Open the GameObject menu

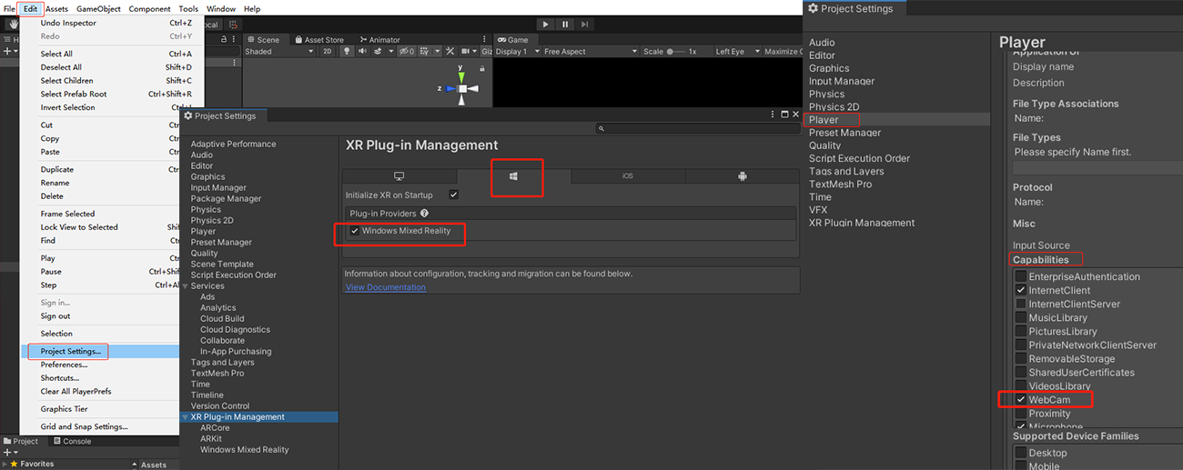pos(98,8)
